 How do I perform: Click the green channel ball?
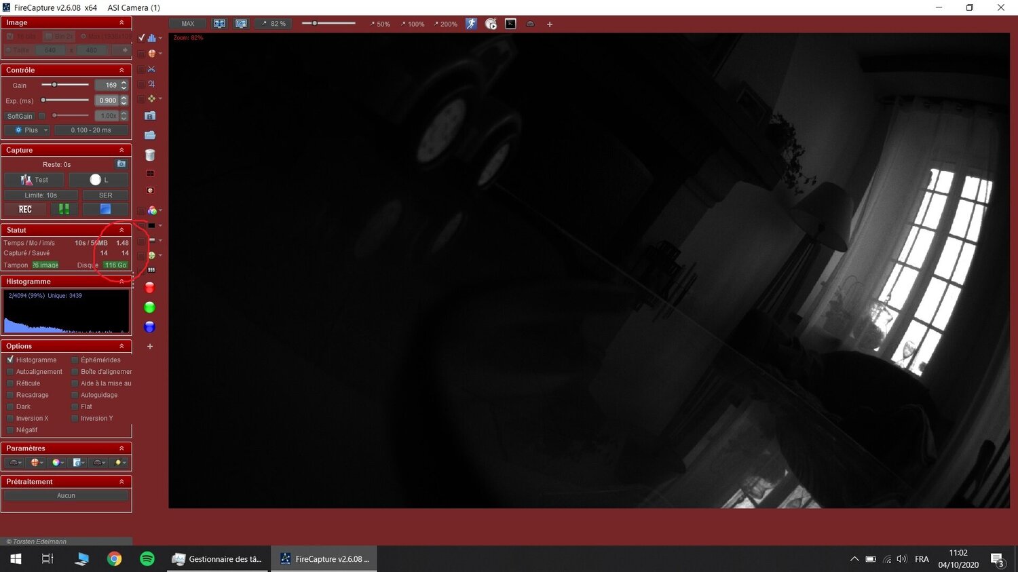tap(150, 307)
